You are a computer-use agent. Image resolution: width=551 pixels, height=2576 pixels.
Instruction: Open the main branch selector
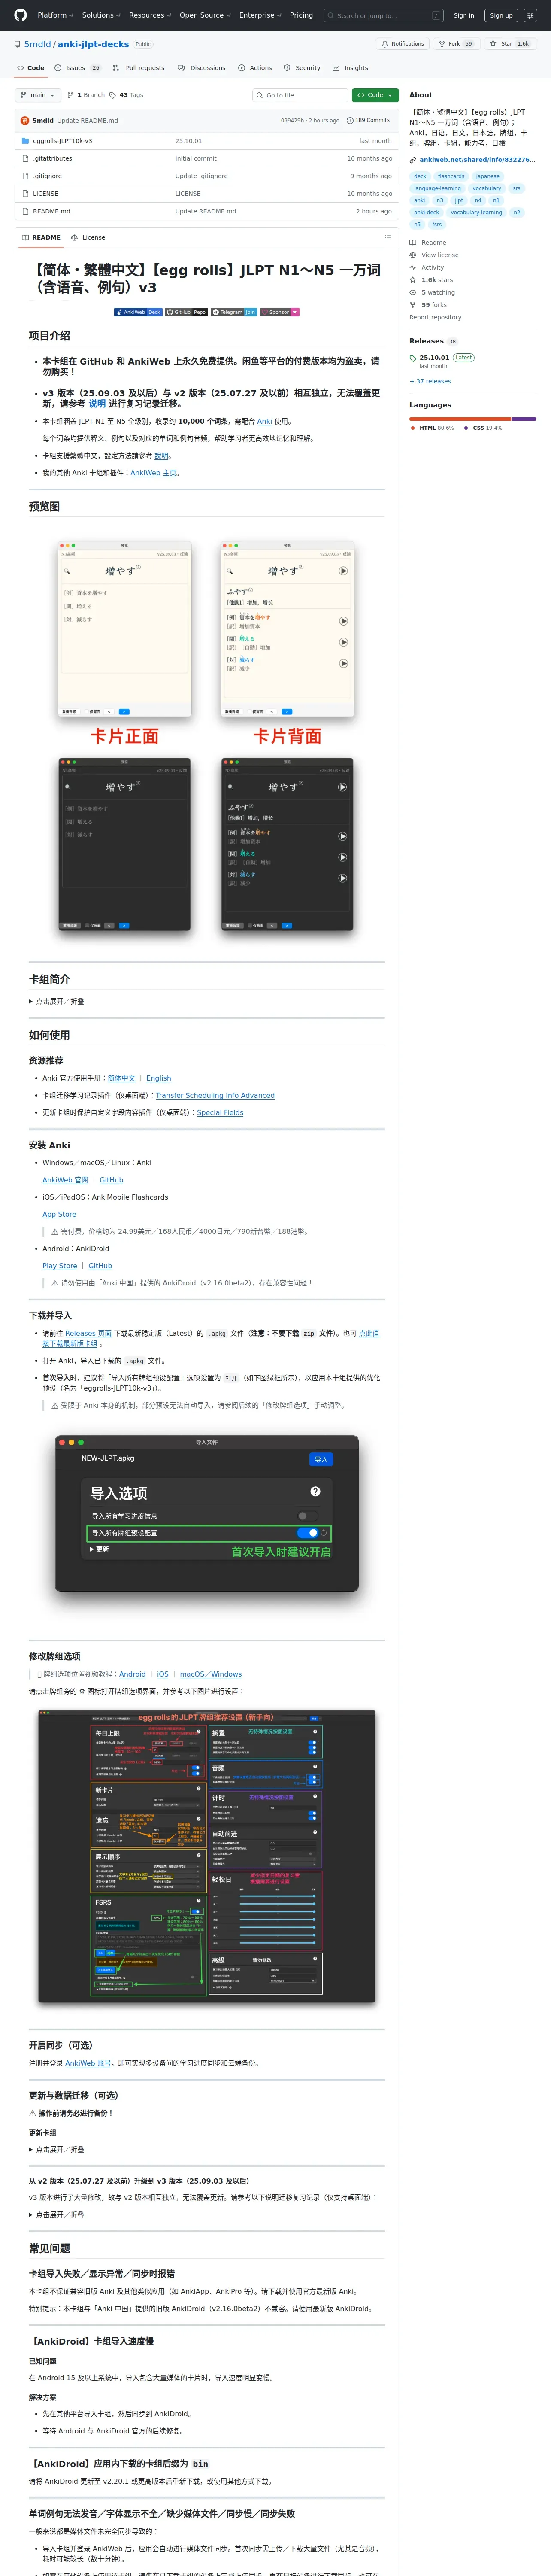(x=38, y=95)
